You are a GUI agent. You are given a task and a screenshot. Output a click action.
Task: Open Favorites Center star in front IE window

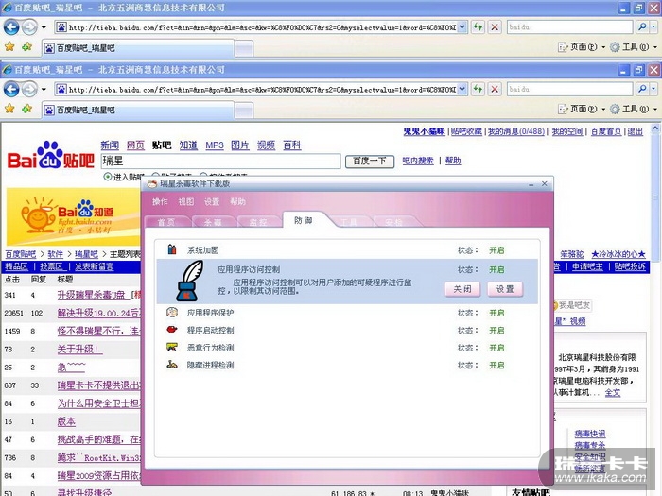[9, 109]
